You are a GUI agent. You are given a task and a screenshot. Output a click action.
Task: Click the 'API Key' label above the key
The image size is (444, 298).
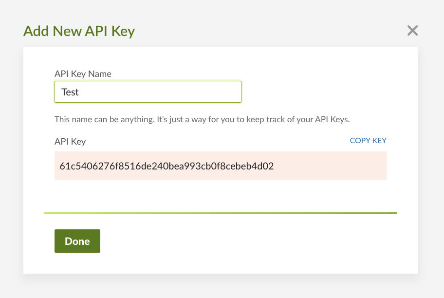pos(70,142)
